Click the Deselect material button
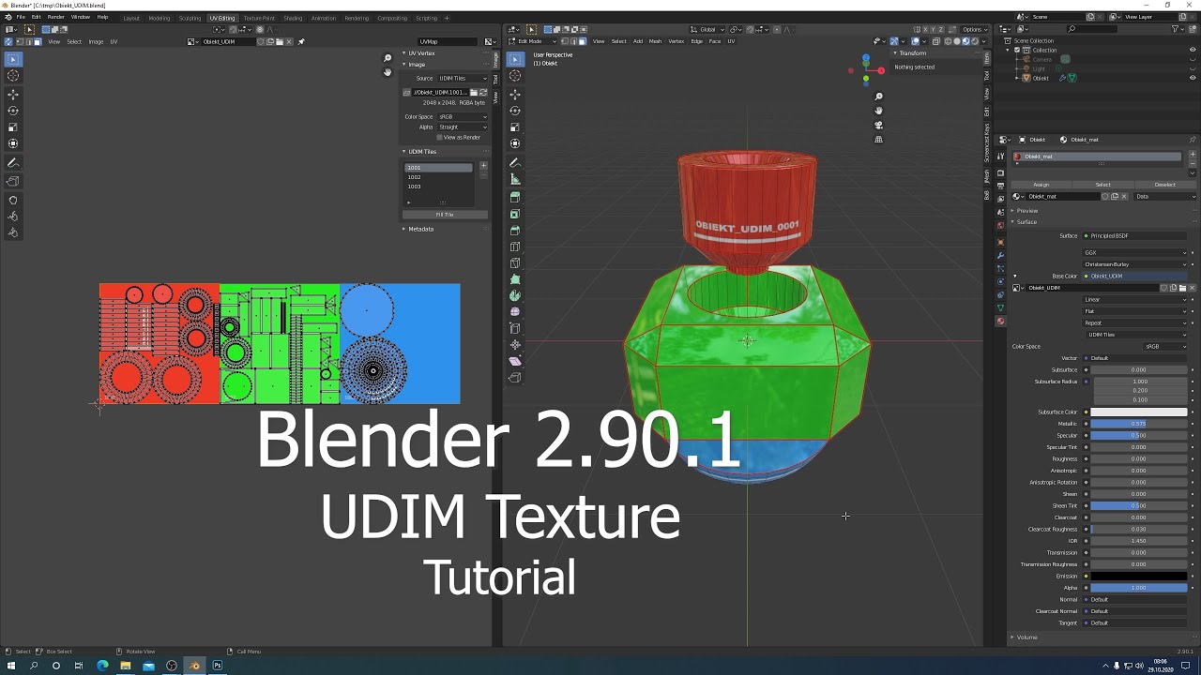 pos(1164,185)
